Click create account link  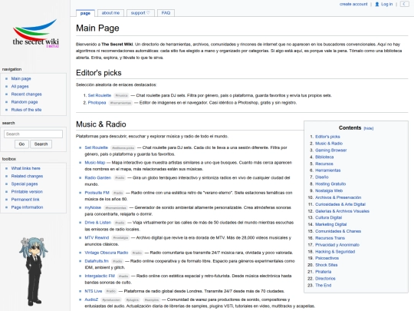[x=353, y=5]
